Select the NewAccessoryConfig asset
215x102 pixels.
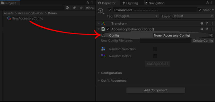pyautogui.click(x=25, y=18)
